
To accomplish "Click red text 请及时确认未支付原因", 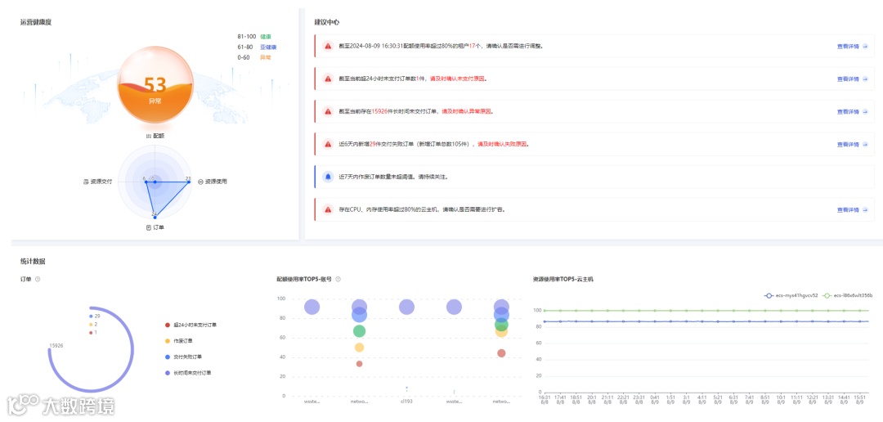I will coord(458,79).
